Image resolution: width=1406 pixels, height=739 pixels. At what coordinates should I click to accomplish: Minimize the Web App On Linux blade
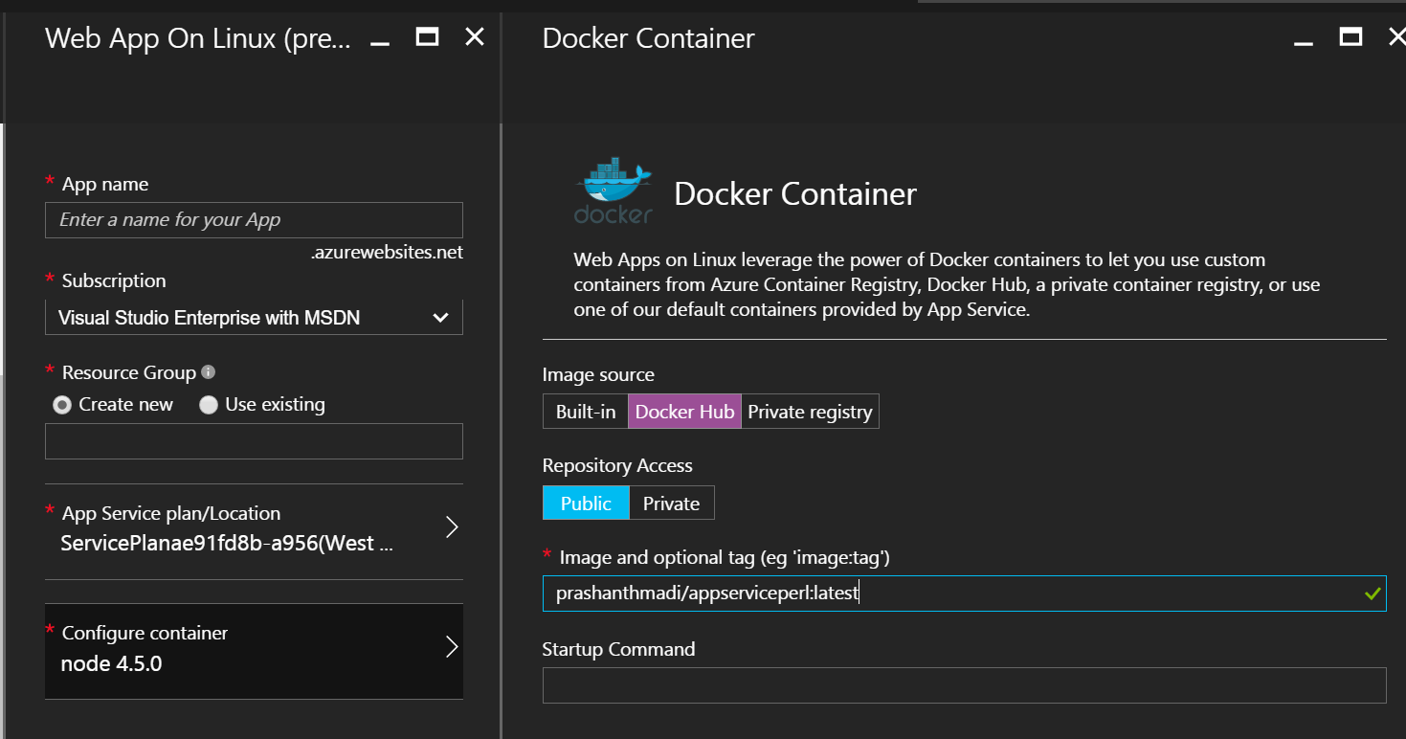[x=380, y=44]
